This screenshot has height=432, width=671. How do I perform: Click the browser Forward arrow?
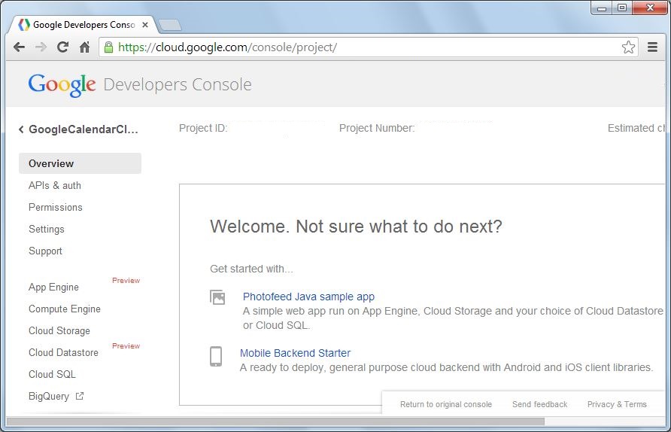pos(41,47)
